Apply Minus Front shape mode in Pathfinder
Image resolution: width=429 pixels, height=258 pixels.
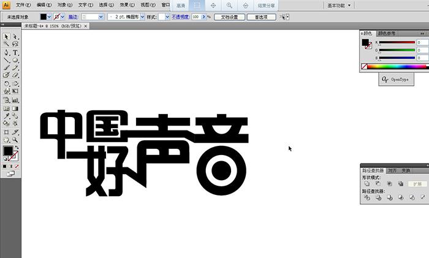(378, 184)
